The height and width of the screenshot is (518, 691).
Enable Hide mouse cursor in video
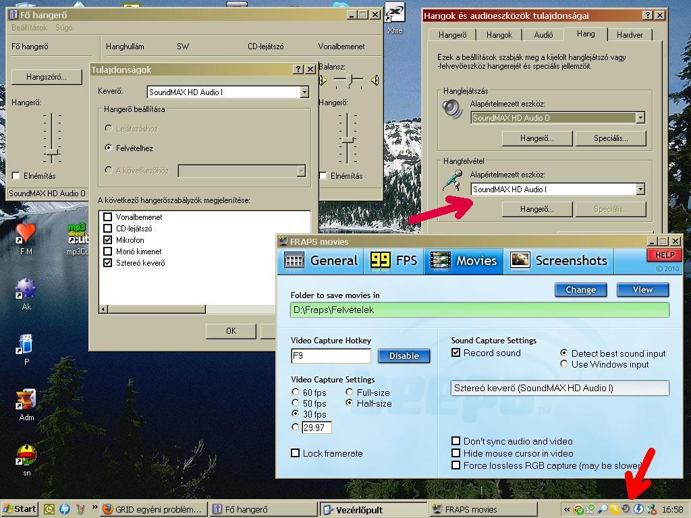pos(456,453)
